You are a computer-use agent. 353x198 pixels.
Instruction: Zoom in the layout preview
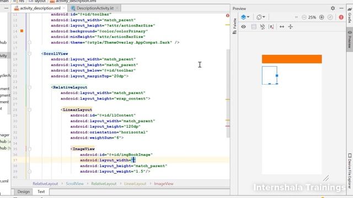322,17
